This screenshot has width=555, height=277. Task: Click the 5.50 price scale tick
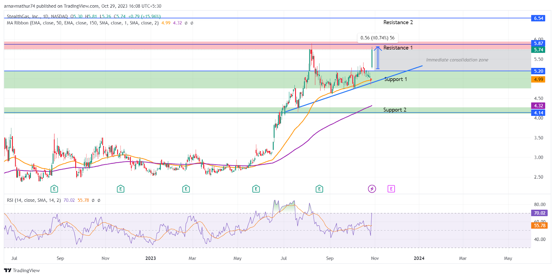539,59
